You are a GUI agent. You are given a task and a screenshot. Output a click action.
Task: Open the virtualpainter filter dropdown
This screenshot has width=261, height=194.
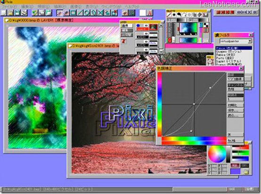(250, 41)
